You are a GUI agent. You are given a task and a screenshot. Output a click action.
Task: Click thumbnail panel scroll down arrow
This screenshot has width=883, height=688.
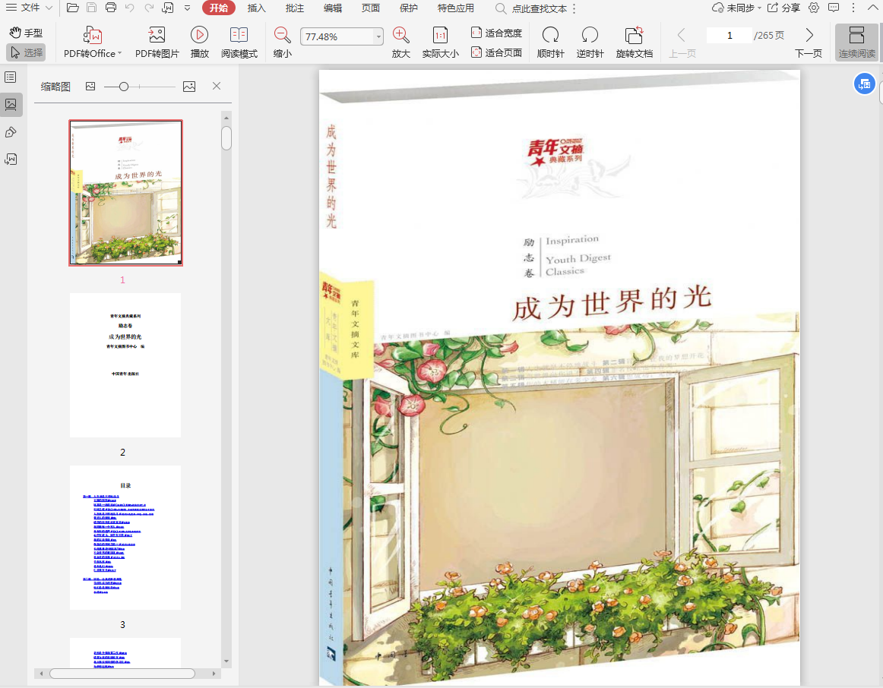[226, 661]
